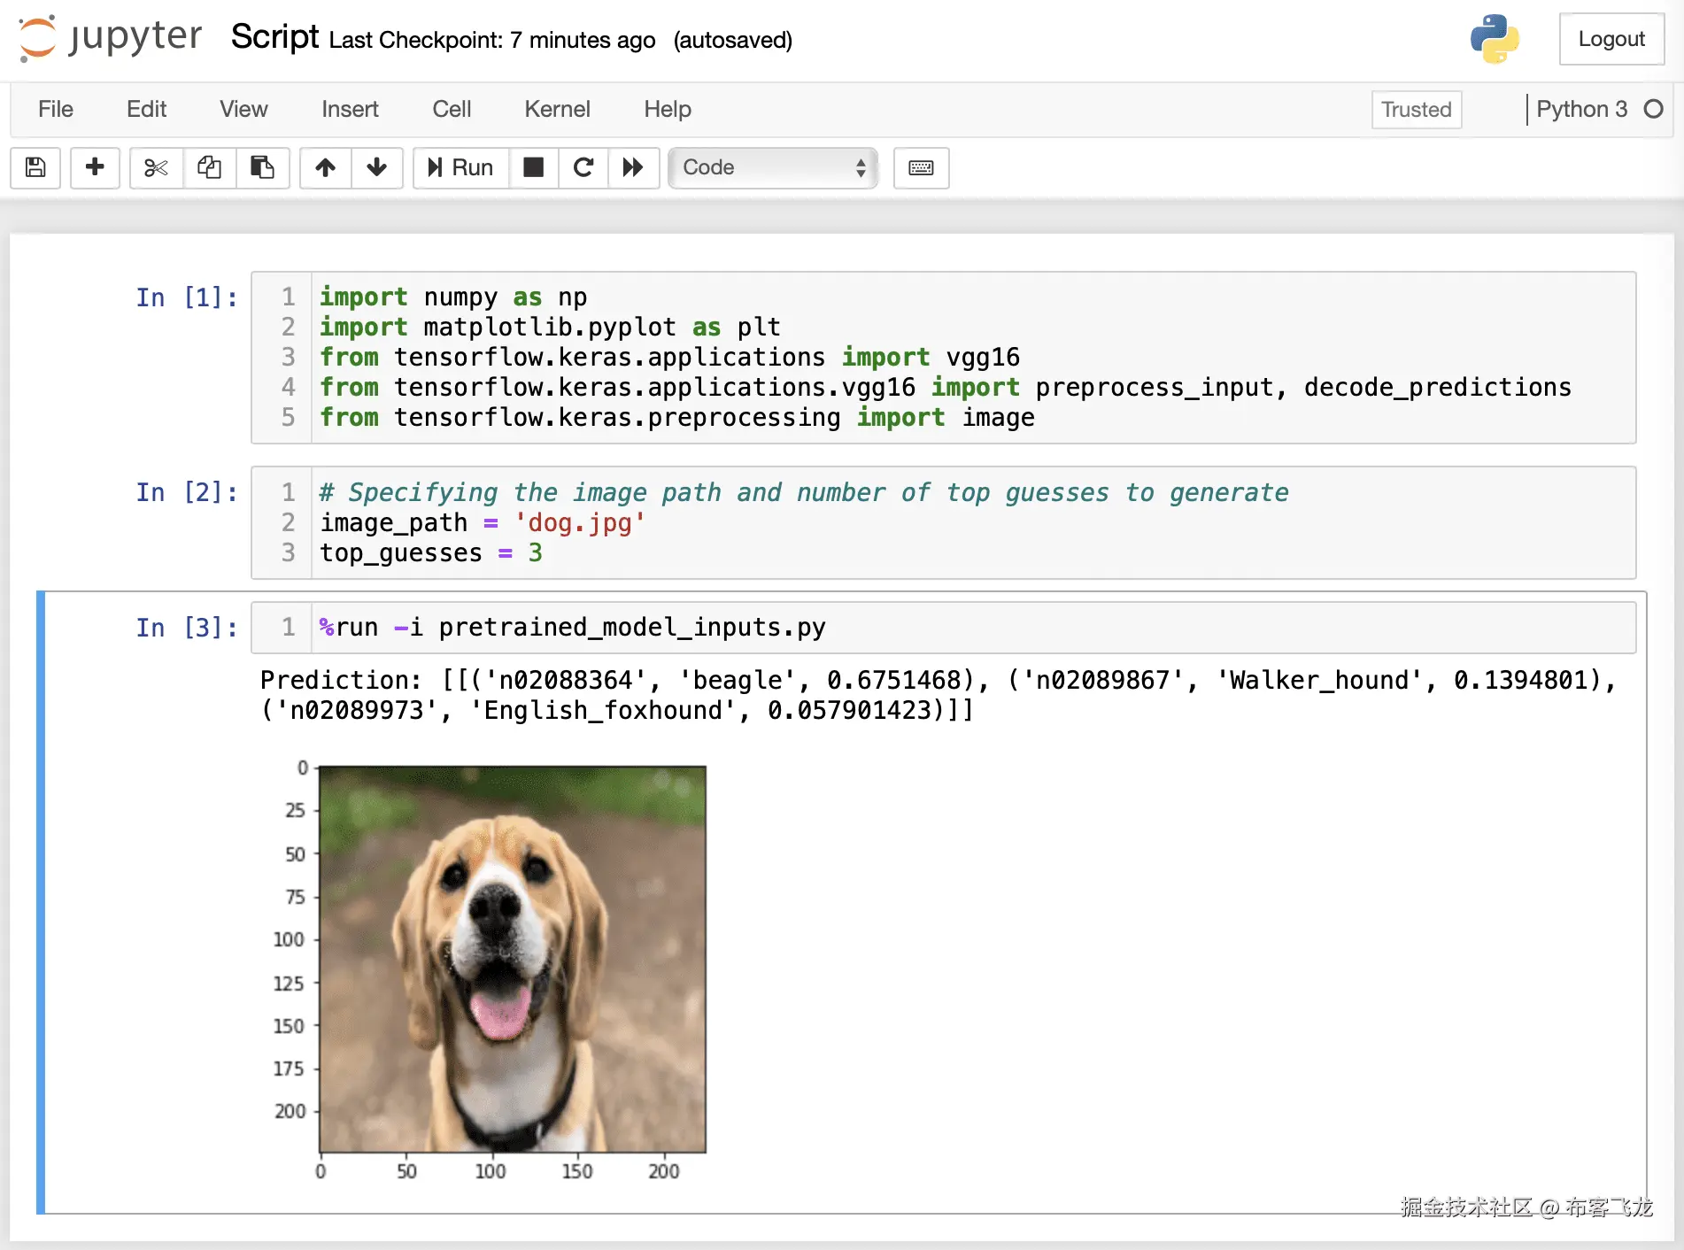This screenshot has width=1684, height=1250.
Task: Open the Insert menu
Action: pyautogui.click(x=350, y=109)
